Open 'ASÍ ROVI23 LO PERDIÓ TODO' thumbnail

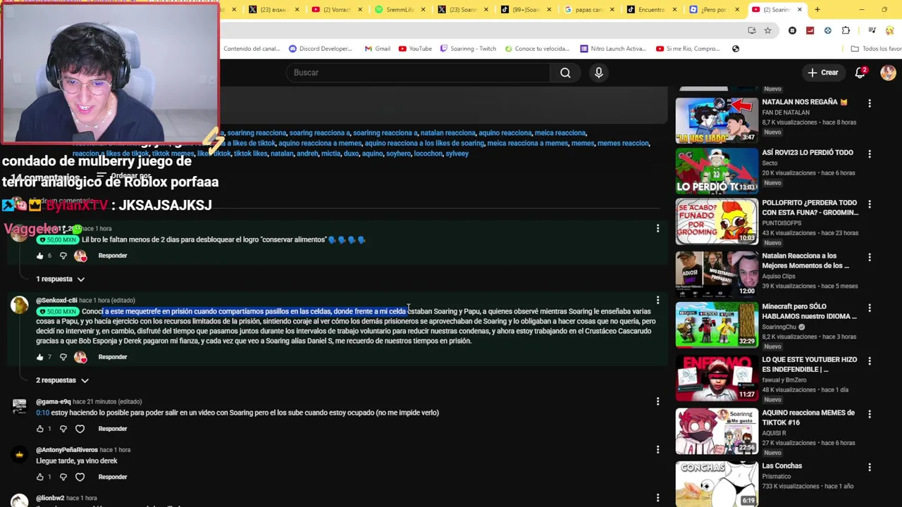click(717, 171)
